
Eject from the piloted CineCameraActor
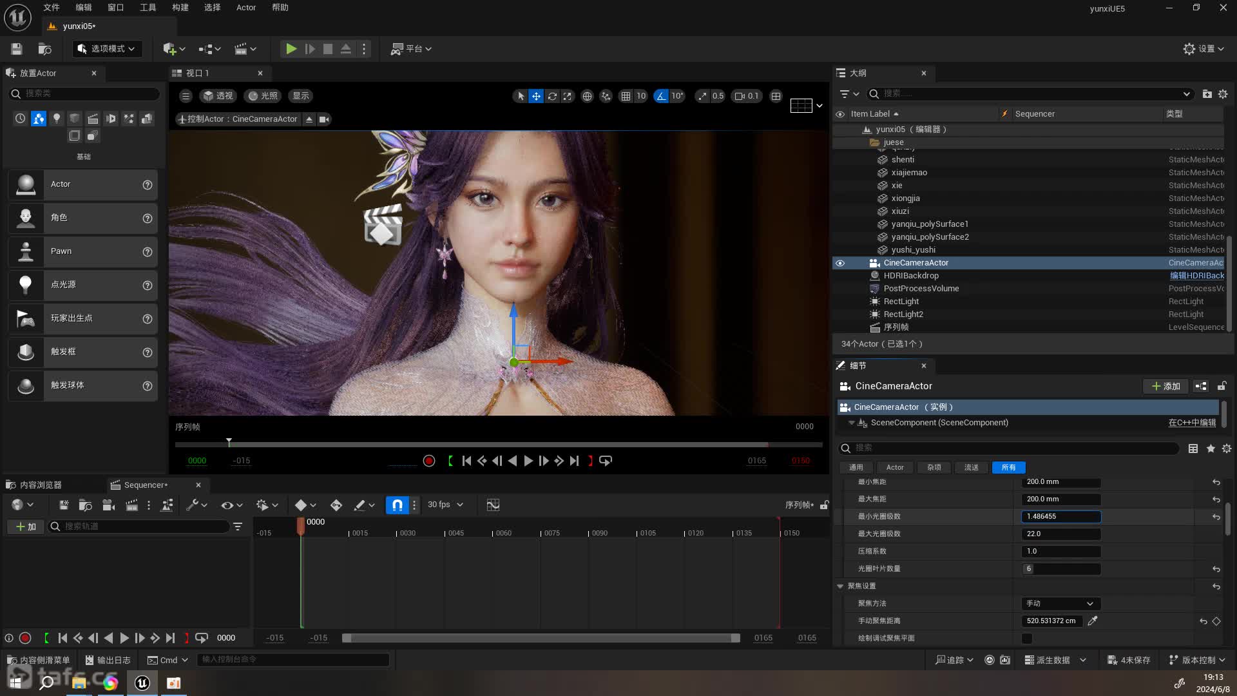point(309,119)
